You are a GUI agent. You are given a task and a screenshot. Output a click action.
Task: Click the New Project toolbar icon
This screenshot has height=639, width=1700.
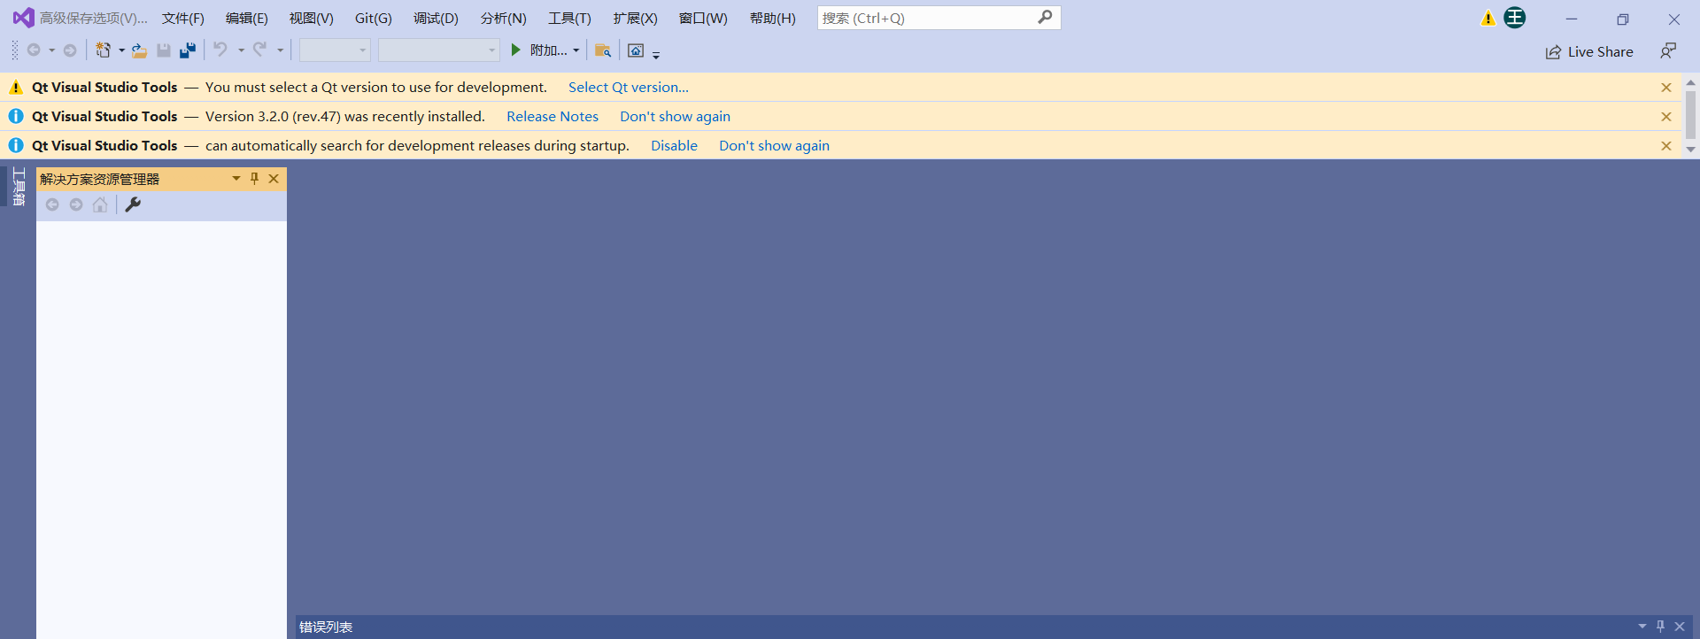(x=104, y=50)
